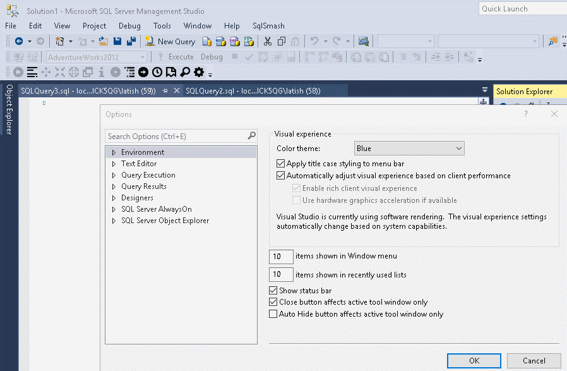Click the Copy icon in toolbar
Image resolution: width=567 pixels, height=371 pixels.
(282, 42)
